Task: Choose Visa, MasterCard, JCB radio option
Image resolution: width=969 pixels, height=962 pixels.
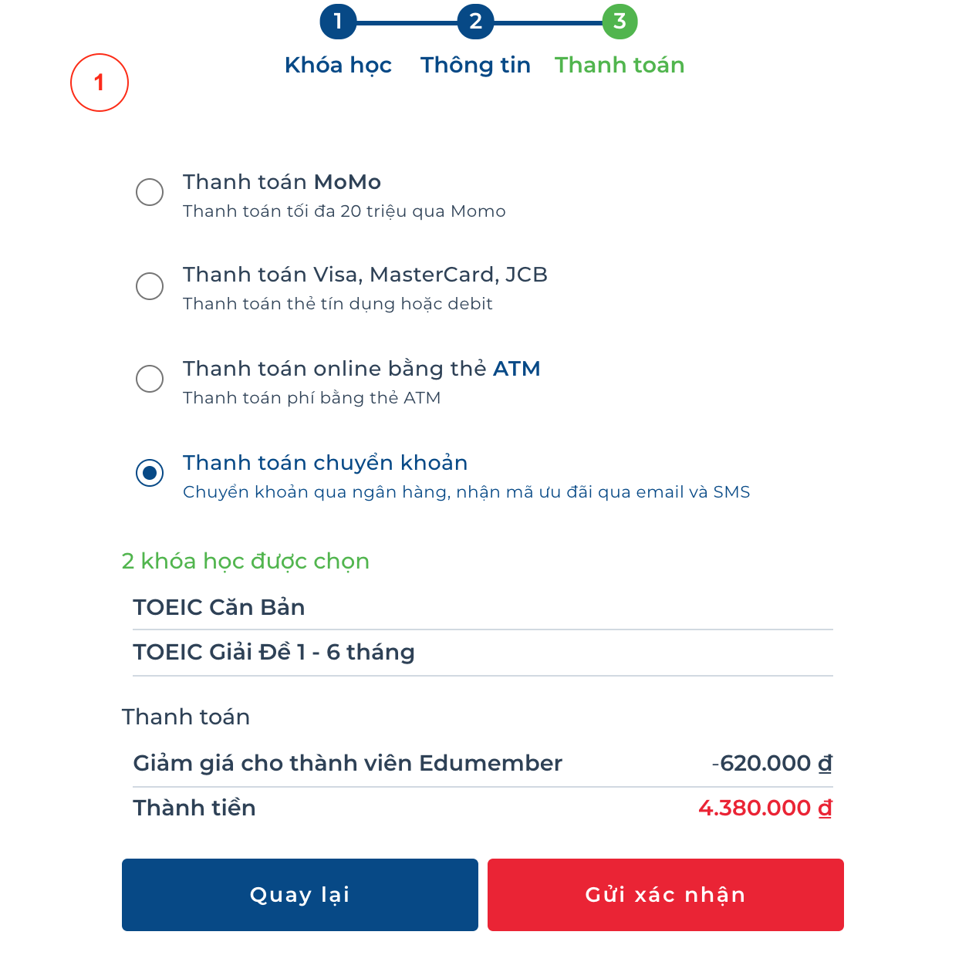Action: point(150,286)
